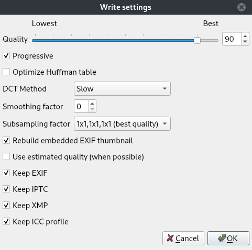Enable Use estimated quality option
The width and height of the screenshot is (252, 250).
tap(6, 156)
